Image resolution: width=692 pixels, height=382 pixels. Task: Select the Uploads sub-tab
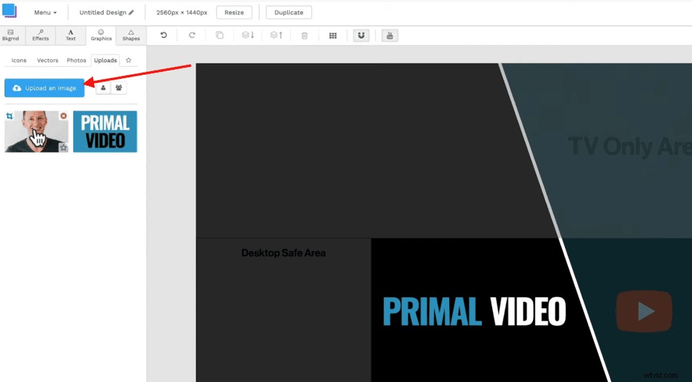click(x=105, y=60)
